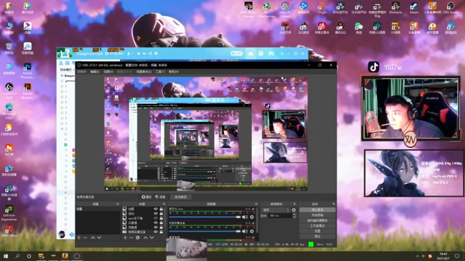The width and height of the screenshot is (465, 261).
Task: Open 场景集合(S) menu in OBS
Action: click(144, 71)
